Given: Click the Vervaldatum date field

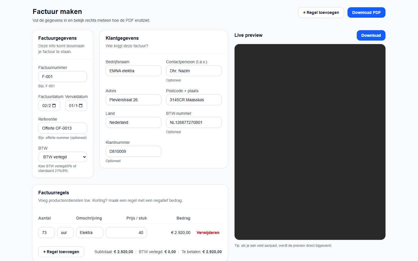Looking at the screenshot, I should coord(76,106).
